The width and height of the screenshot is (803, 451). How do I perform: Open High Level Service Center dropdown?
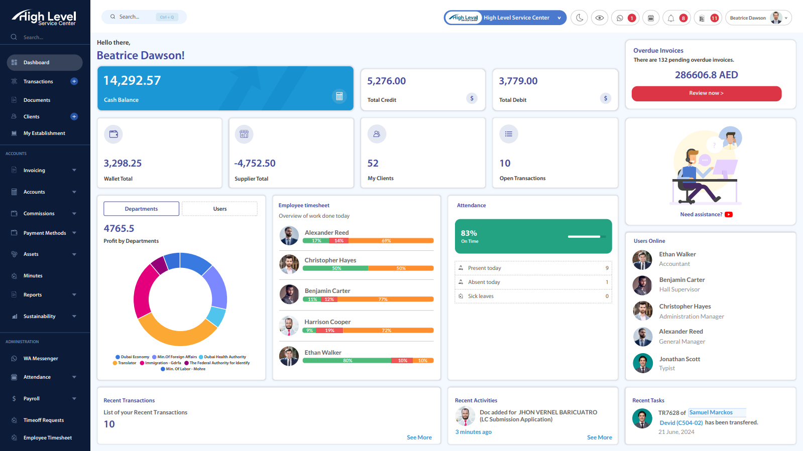pos(505,18)
